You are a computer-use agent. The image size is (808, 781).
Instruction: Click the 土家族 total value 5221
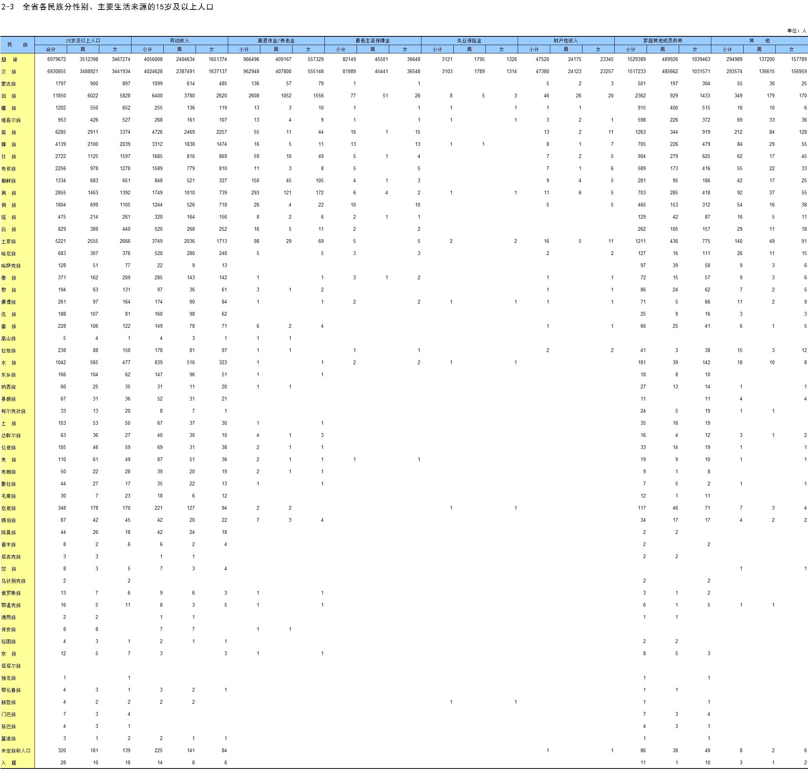61,241
